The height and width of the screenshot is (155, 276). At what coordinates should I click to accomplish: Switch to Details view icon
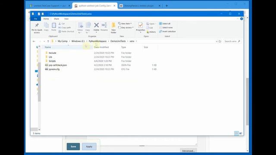[236, 133]
